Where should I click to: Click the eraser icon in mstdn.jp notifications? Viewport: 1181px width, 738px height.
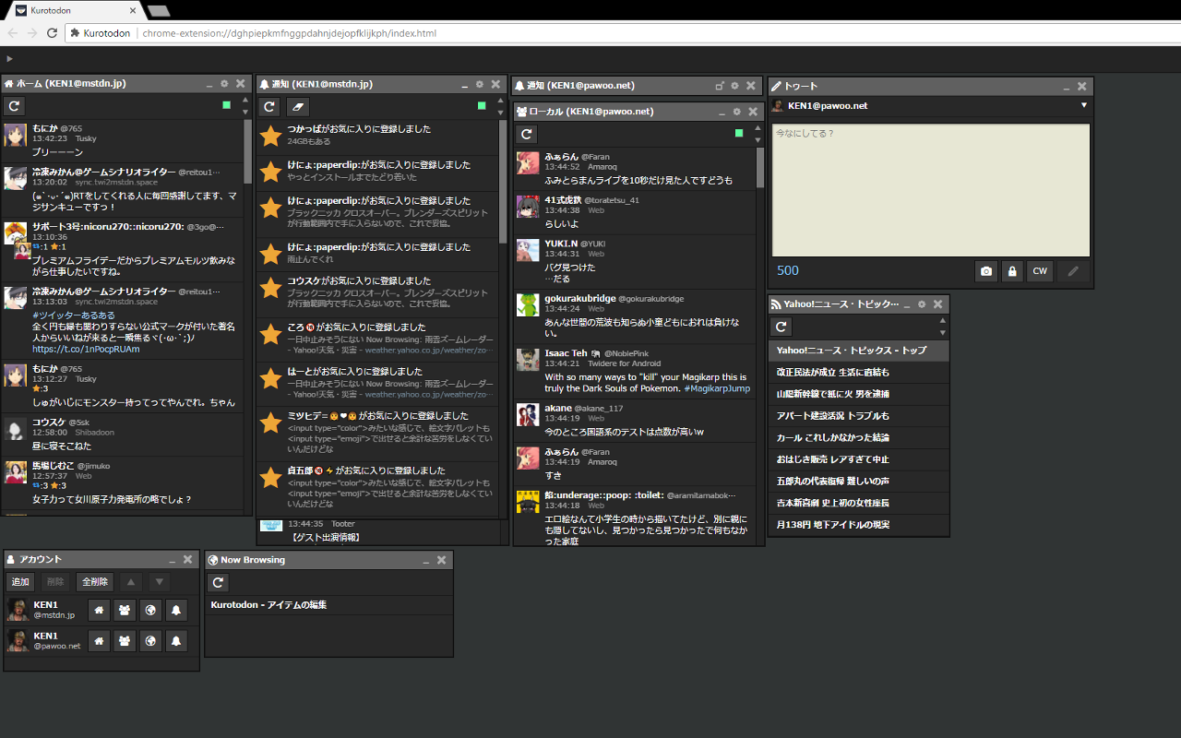click(x=297, y=106)
